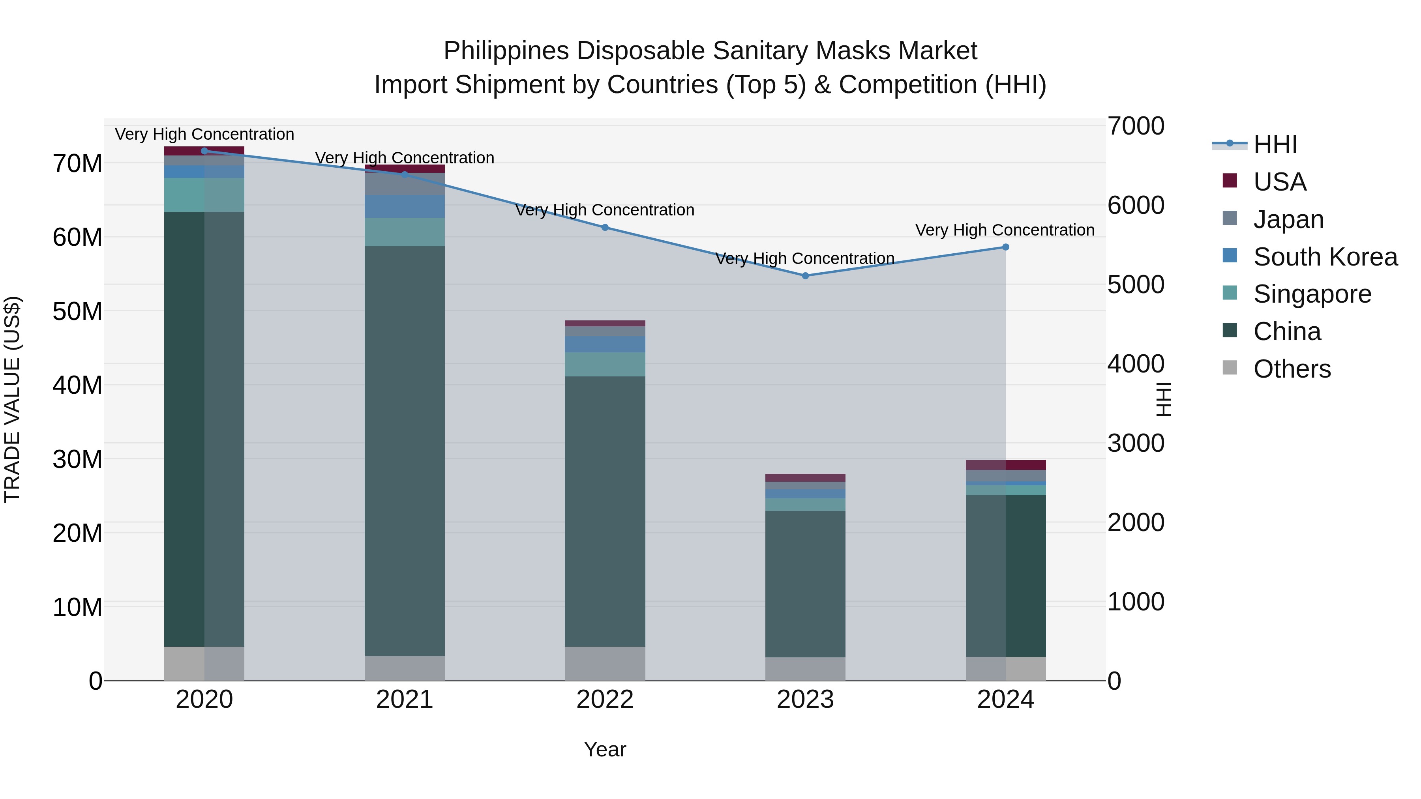Toggle the USA legend entry
The height and width of the screenshot is (799, 1421).
[x=1264, y=182]
